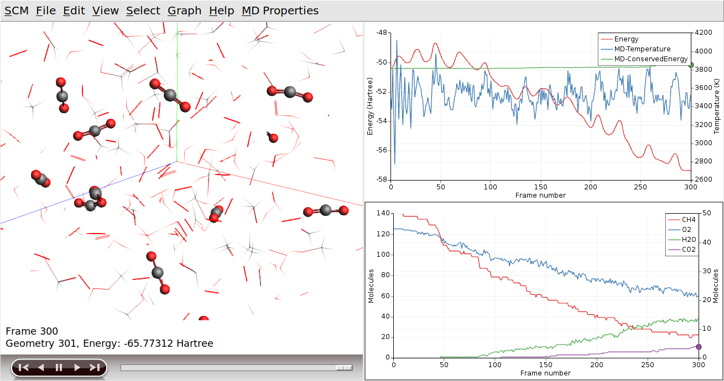Open the SCM menu
724x381 pixels.
16,10
